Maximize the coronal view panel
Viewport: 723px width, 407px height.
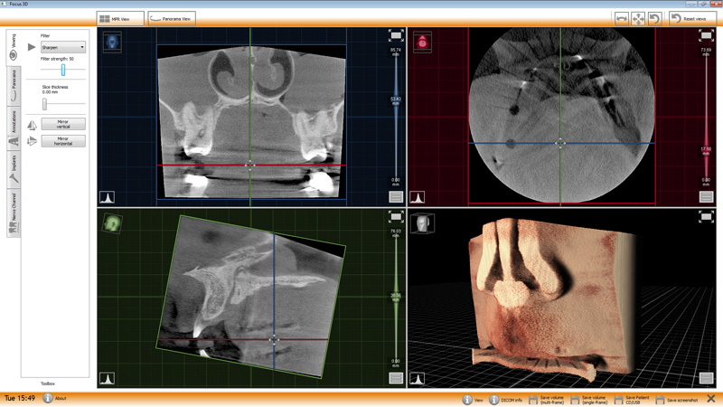[395, 36]
